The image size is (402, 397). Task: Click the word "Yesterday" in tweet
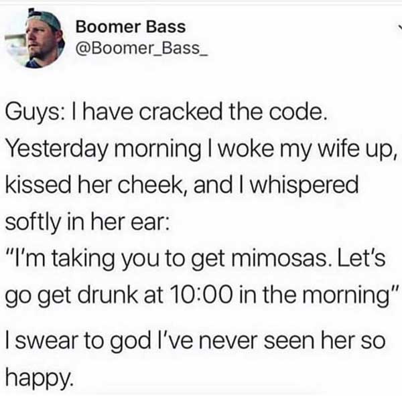click(56, 149)
